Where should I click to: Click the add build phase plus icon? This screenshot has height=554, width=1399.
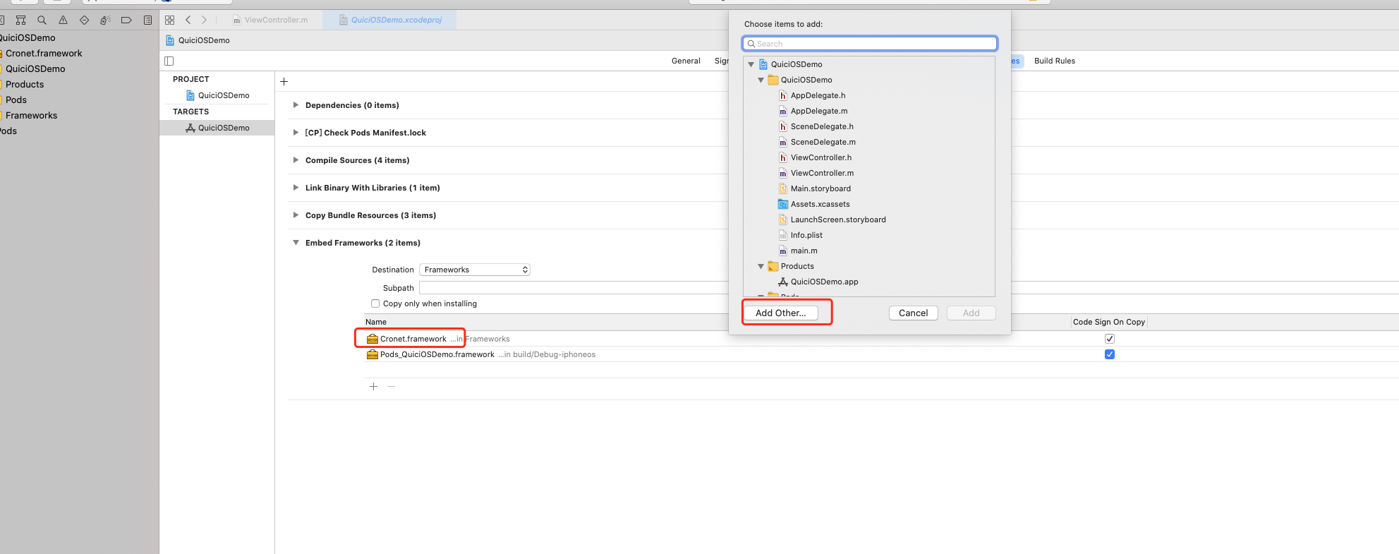284,81
